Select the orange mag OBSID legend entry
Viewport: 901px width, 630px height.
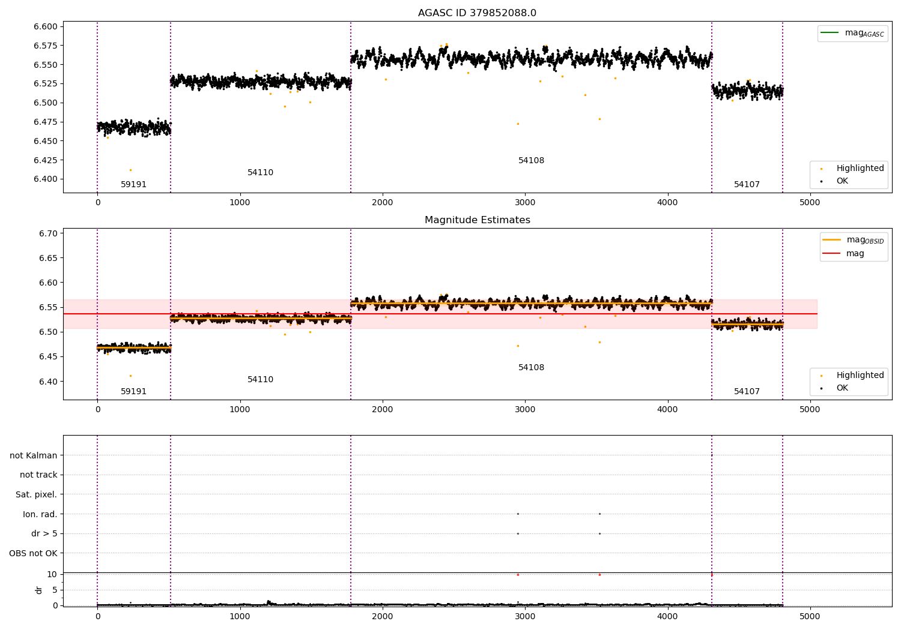click(x=853, y=240)
